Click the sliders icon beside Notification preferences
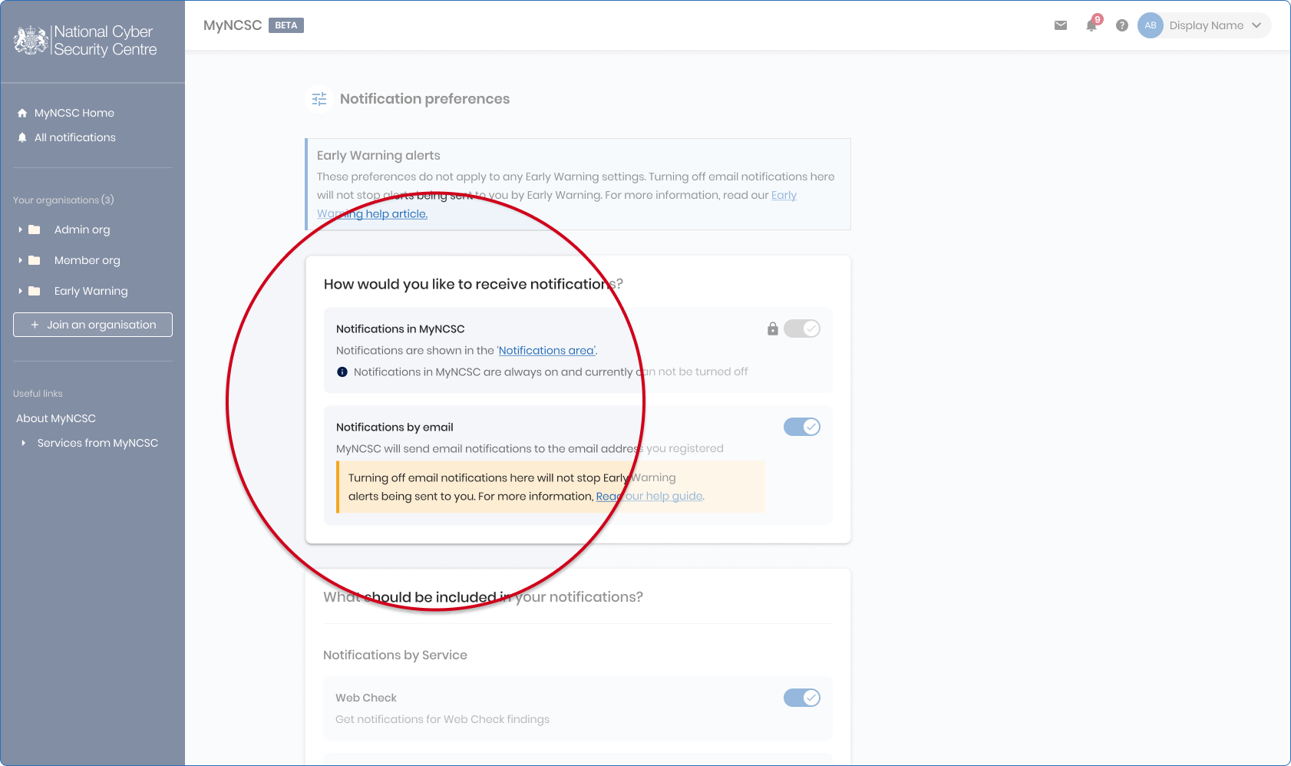This screenshot has height=766, width=1291. coord(319,99)
